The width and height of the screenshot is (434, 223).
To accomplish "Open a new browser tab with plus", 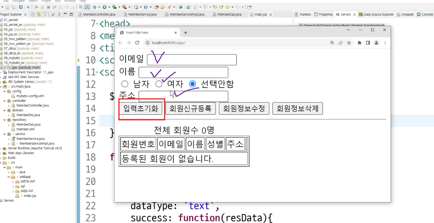I will 186,33.
